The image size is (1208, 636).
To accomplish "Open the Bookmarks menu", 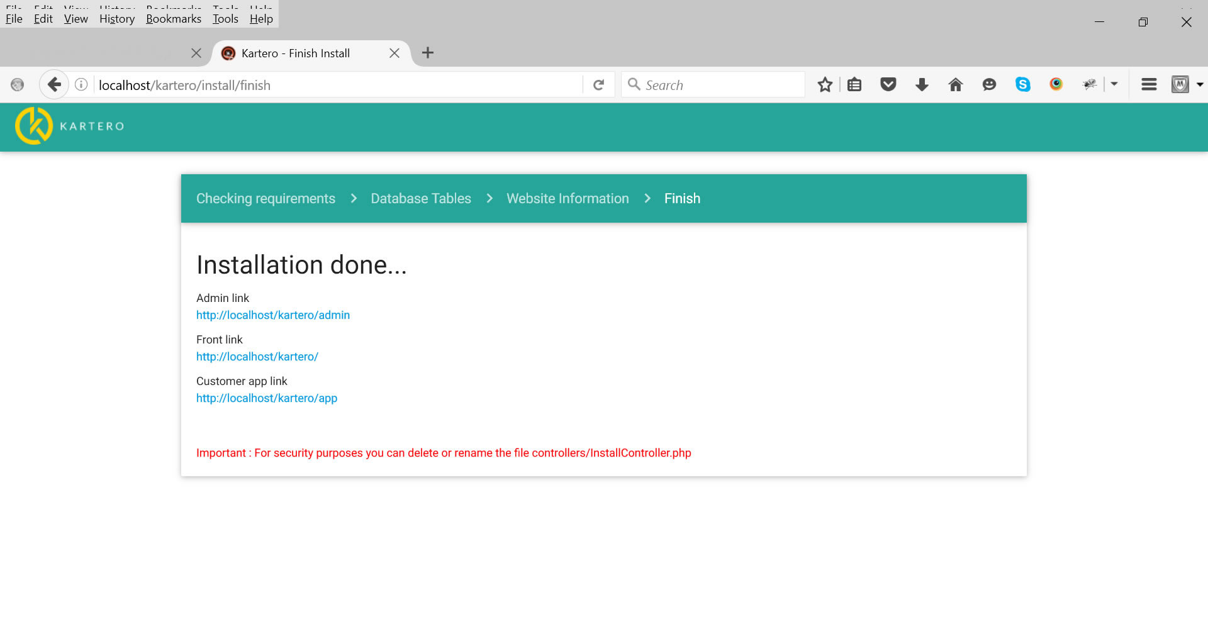I will (x=174, y=19).
